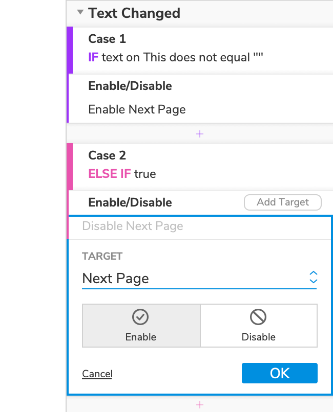Select the Case 1 header
The image size is (333, 412).
click(107, 39)
